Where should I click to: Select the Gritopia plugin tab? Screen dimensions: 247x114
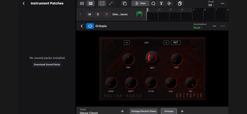[x=169, y=111]
